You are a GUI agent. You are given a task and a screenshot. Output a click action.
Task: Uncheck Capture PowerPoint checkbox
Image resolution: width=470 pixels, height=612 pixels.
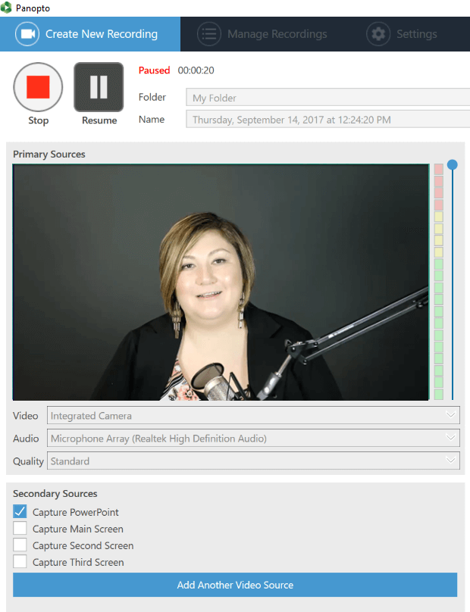tap(20, 511)
